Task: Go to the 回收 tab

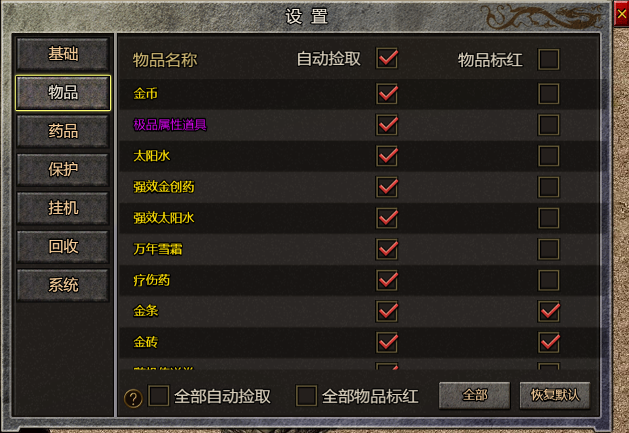Action: coord(63,247)
